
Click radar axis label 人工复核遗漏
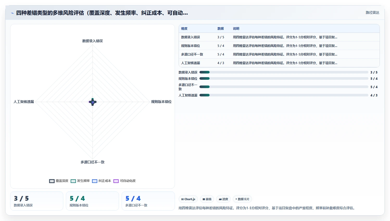(24, 102)
